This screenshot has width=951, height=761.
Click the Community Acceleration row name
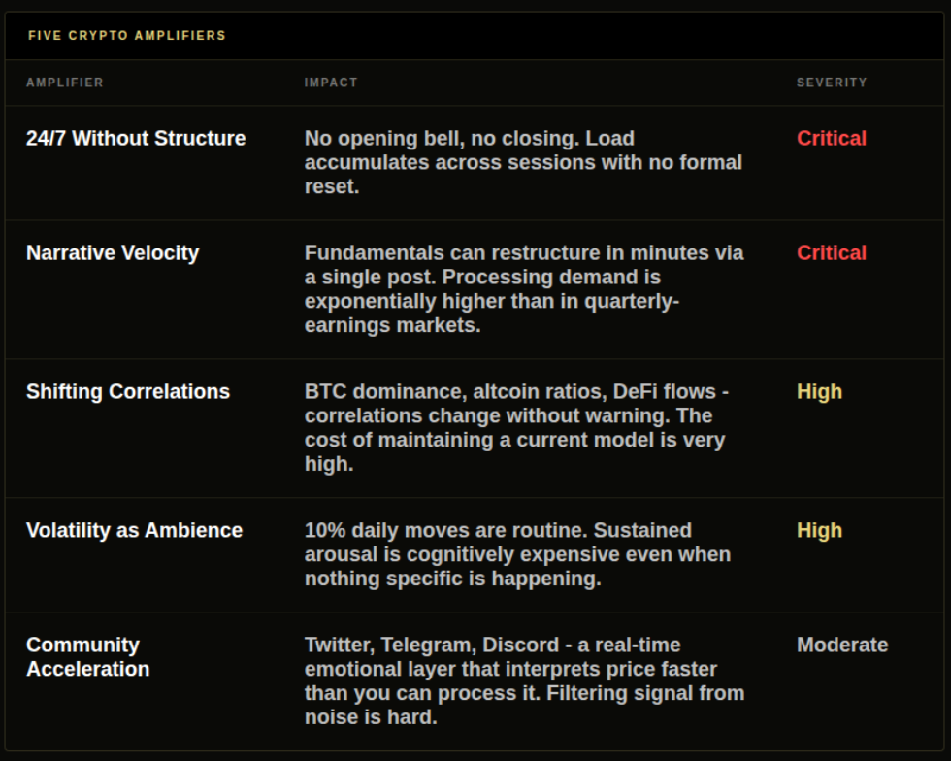(x=88, y=656)
